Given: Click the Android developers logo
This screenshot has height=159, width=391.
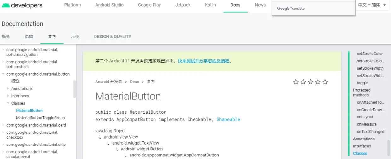Looking at the screenshot, I should 22,5.
